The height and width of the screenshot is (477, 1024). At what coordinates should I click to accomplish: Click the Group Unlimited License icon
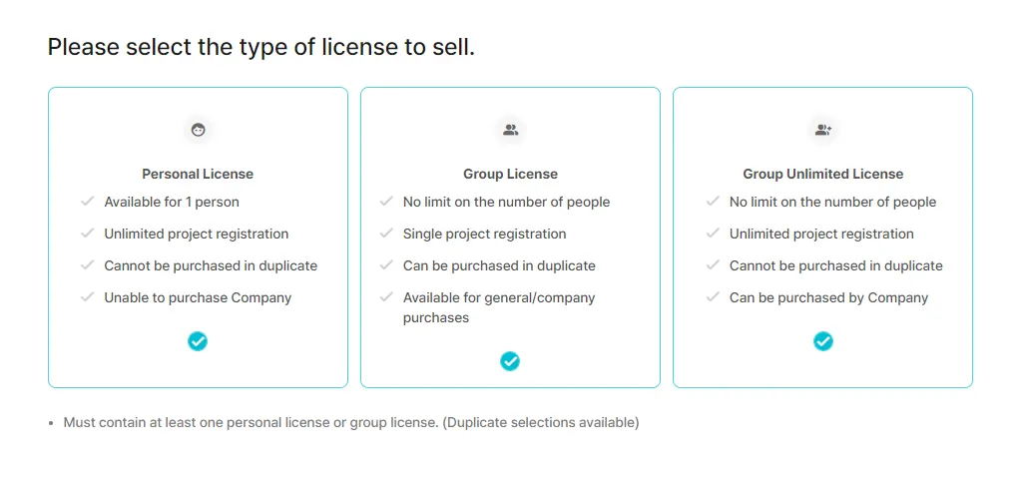[x=822, y=130]
